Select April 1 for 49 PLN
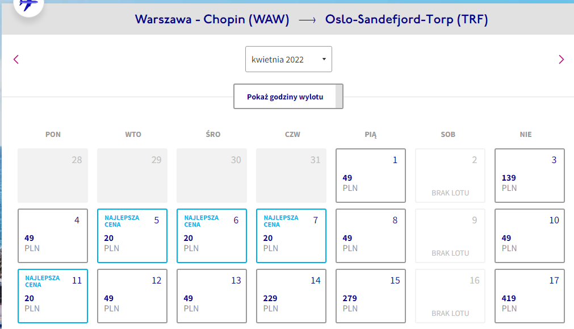The image size is (574, 329). pyautogui.click(x=371, y=176)
